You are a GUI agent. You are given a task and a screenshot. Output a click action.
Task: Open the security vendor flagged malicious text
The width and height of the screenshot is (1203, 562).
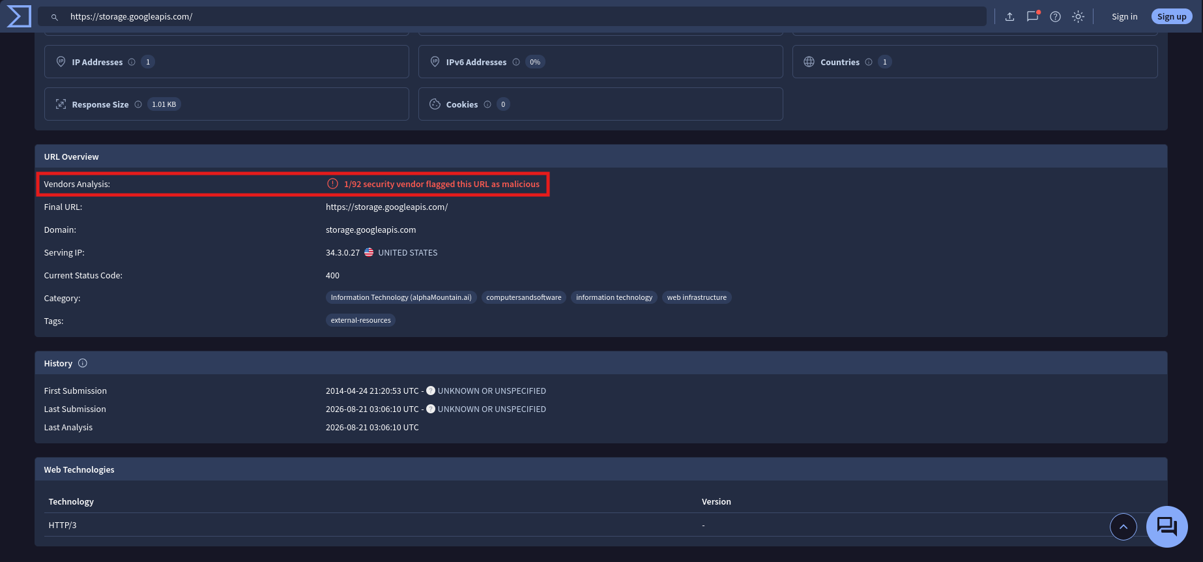(x=442, y=185)
